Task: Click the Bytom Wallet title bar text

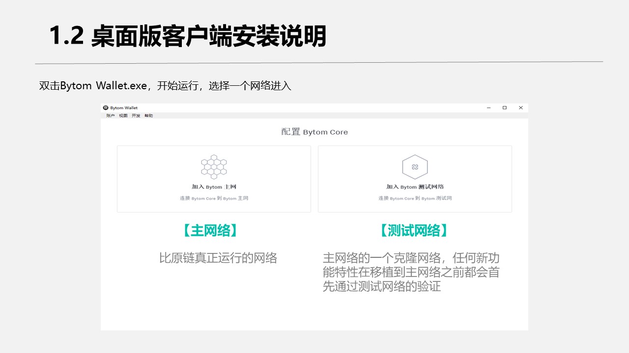Action: click(124, 108)
